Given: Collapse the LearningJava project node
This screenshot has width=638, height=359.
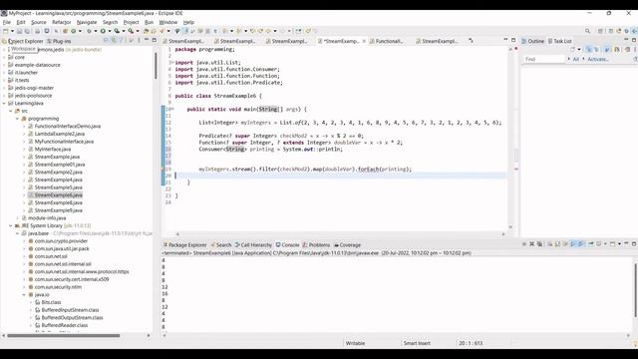Looking at the screenshot, I should [4, 104].
